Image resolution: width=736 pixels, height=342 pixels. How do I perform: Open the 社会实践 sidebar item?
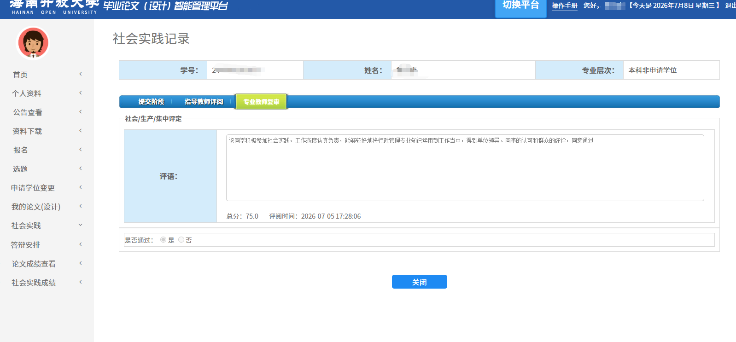pyautogui.click(x=26, y=226)
